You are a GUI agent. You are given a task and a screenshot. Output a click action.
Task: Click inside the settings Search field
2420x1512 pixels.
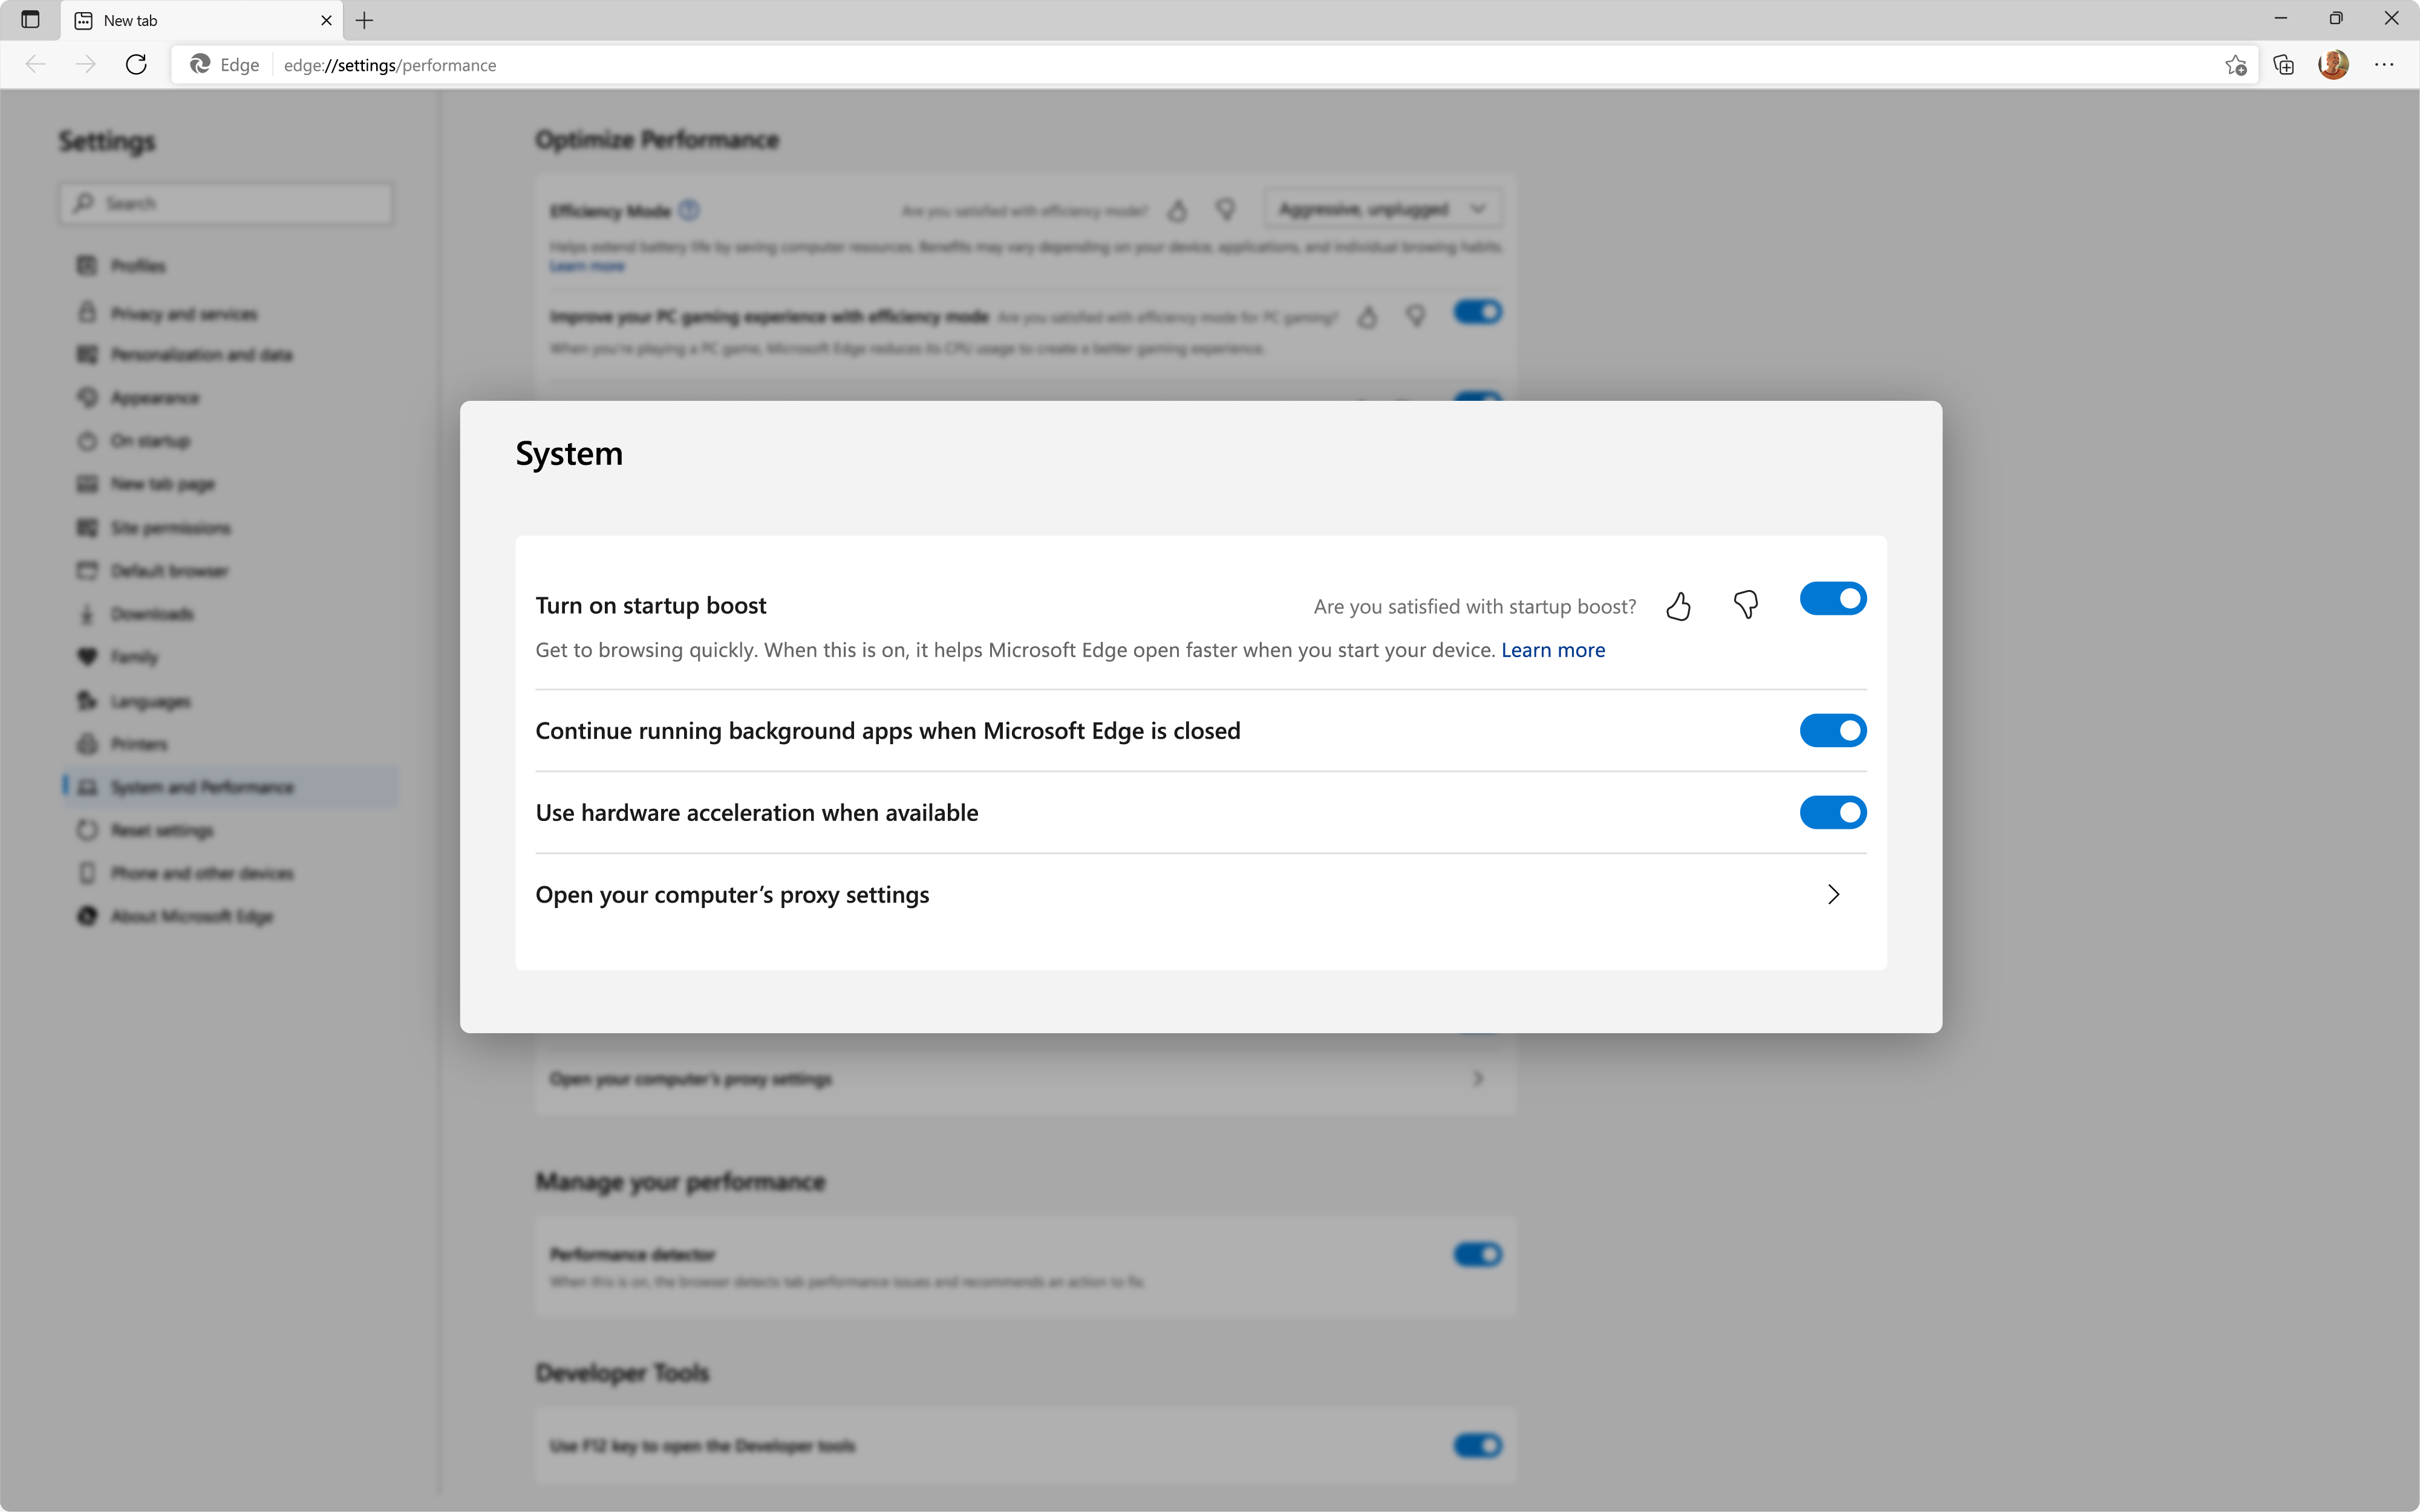pos(225,203)
